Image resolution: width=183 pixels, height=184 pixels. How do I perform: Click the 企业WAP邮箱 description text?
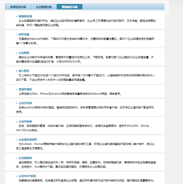(87, 180)
